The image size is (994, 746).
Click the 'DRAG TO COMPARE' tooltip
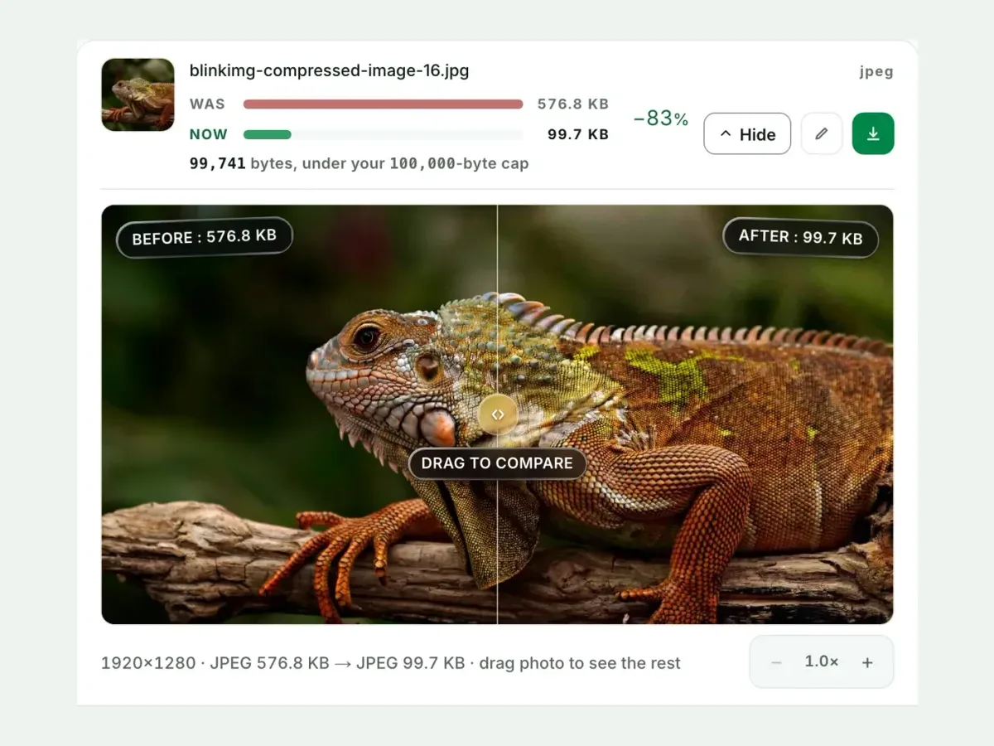tap(497, 463)
